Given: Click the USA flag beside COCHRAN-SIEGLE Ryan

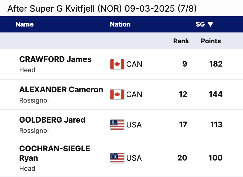Looking at the screenshot, I should (117, 158).
